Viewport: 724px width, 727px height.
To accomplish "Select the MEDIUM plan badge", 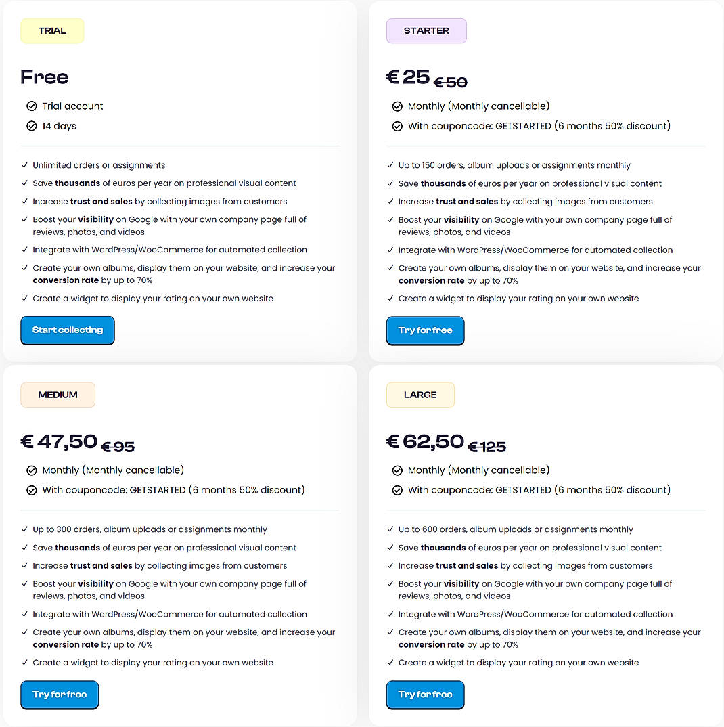I will [x=58, y=395].
